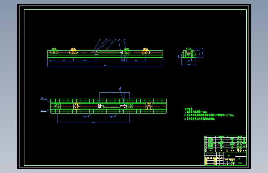Click the overall length dimension line under the elevation view
268x173 pixels.
pos(105,66)
